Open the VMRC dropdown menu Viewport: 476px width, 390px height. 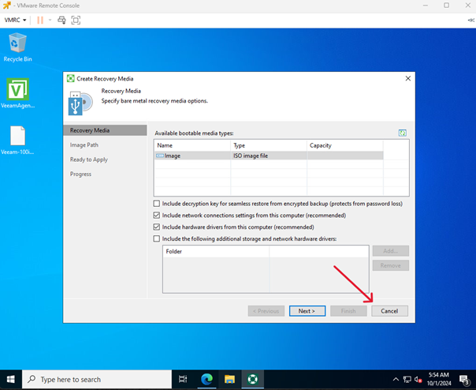pos(16,19)
